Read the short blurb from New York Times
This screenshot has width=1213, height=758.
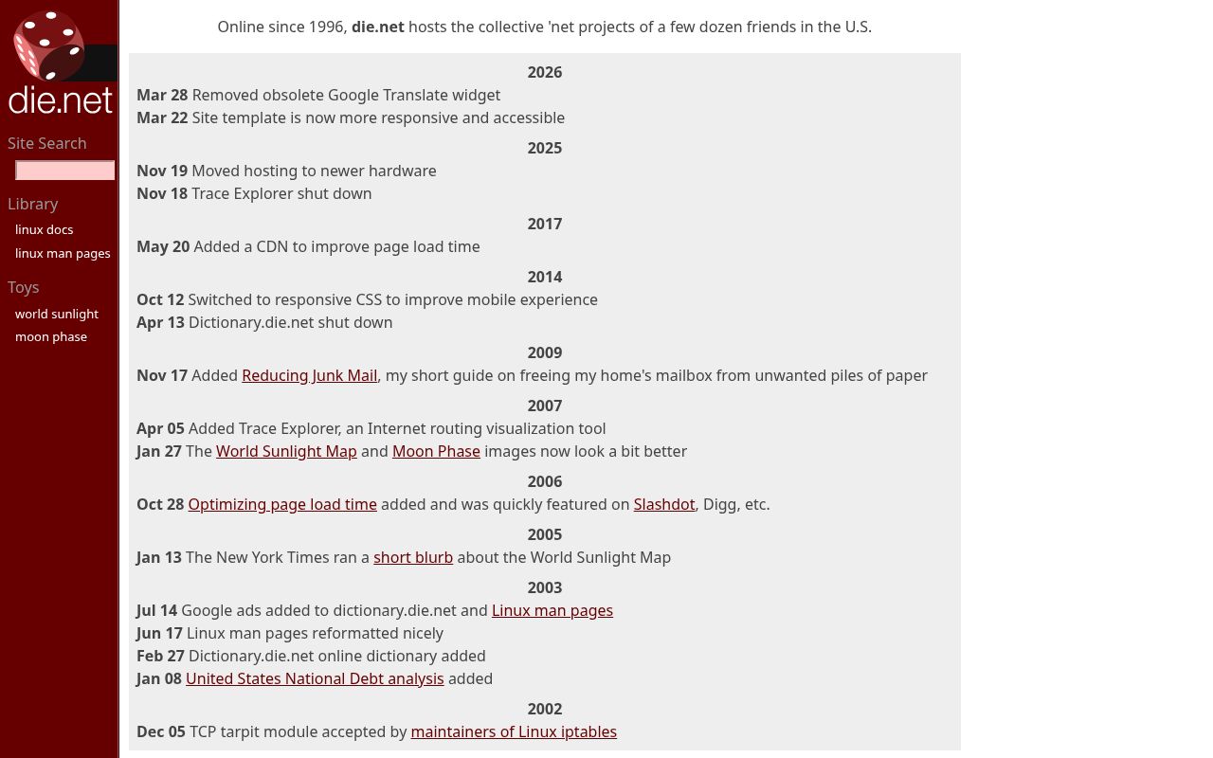pyautogui.click(x=413, y=557)
